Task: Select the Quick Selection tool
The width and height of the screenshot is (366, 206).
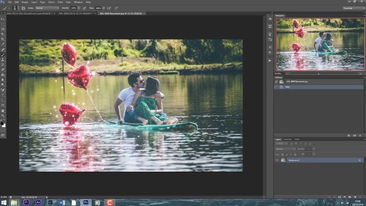Action: point(3,34)
